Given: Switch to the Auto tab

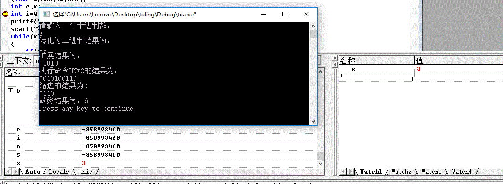Looking at the screenshot, I should pos(33,171).
